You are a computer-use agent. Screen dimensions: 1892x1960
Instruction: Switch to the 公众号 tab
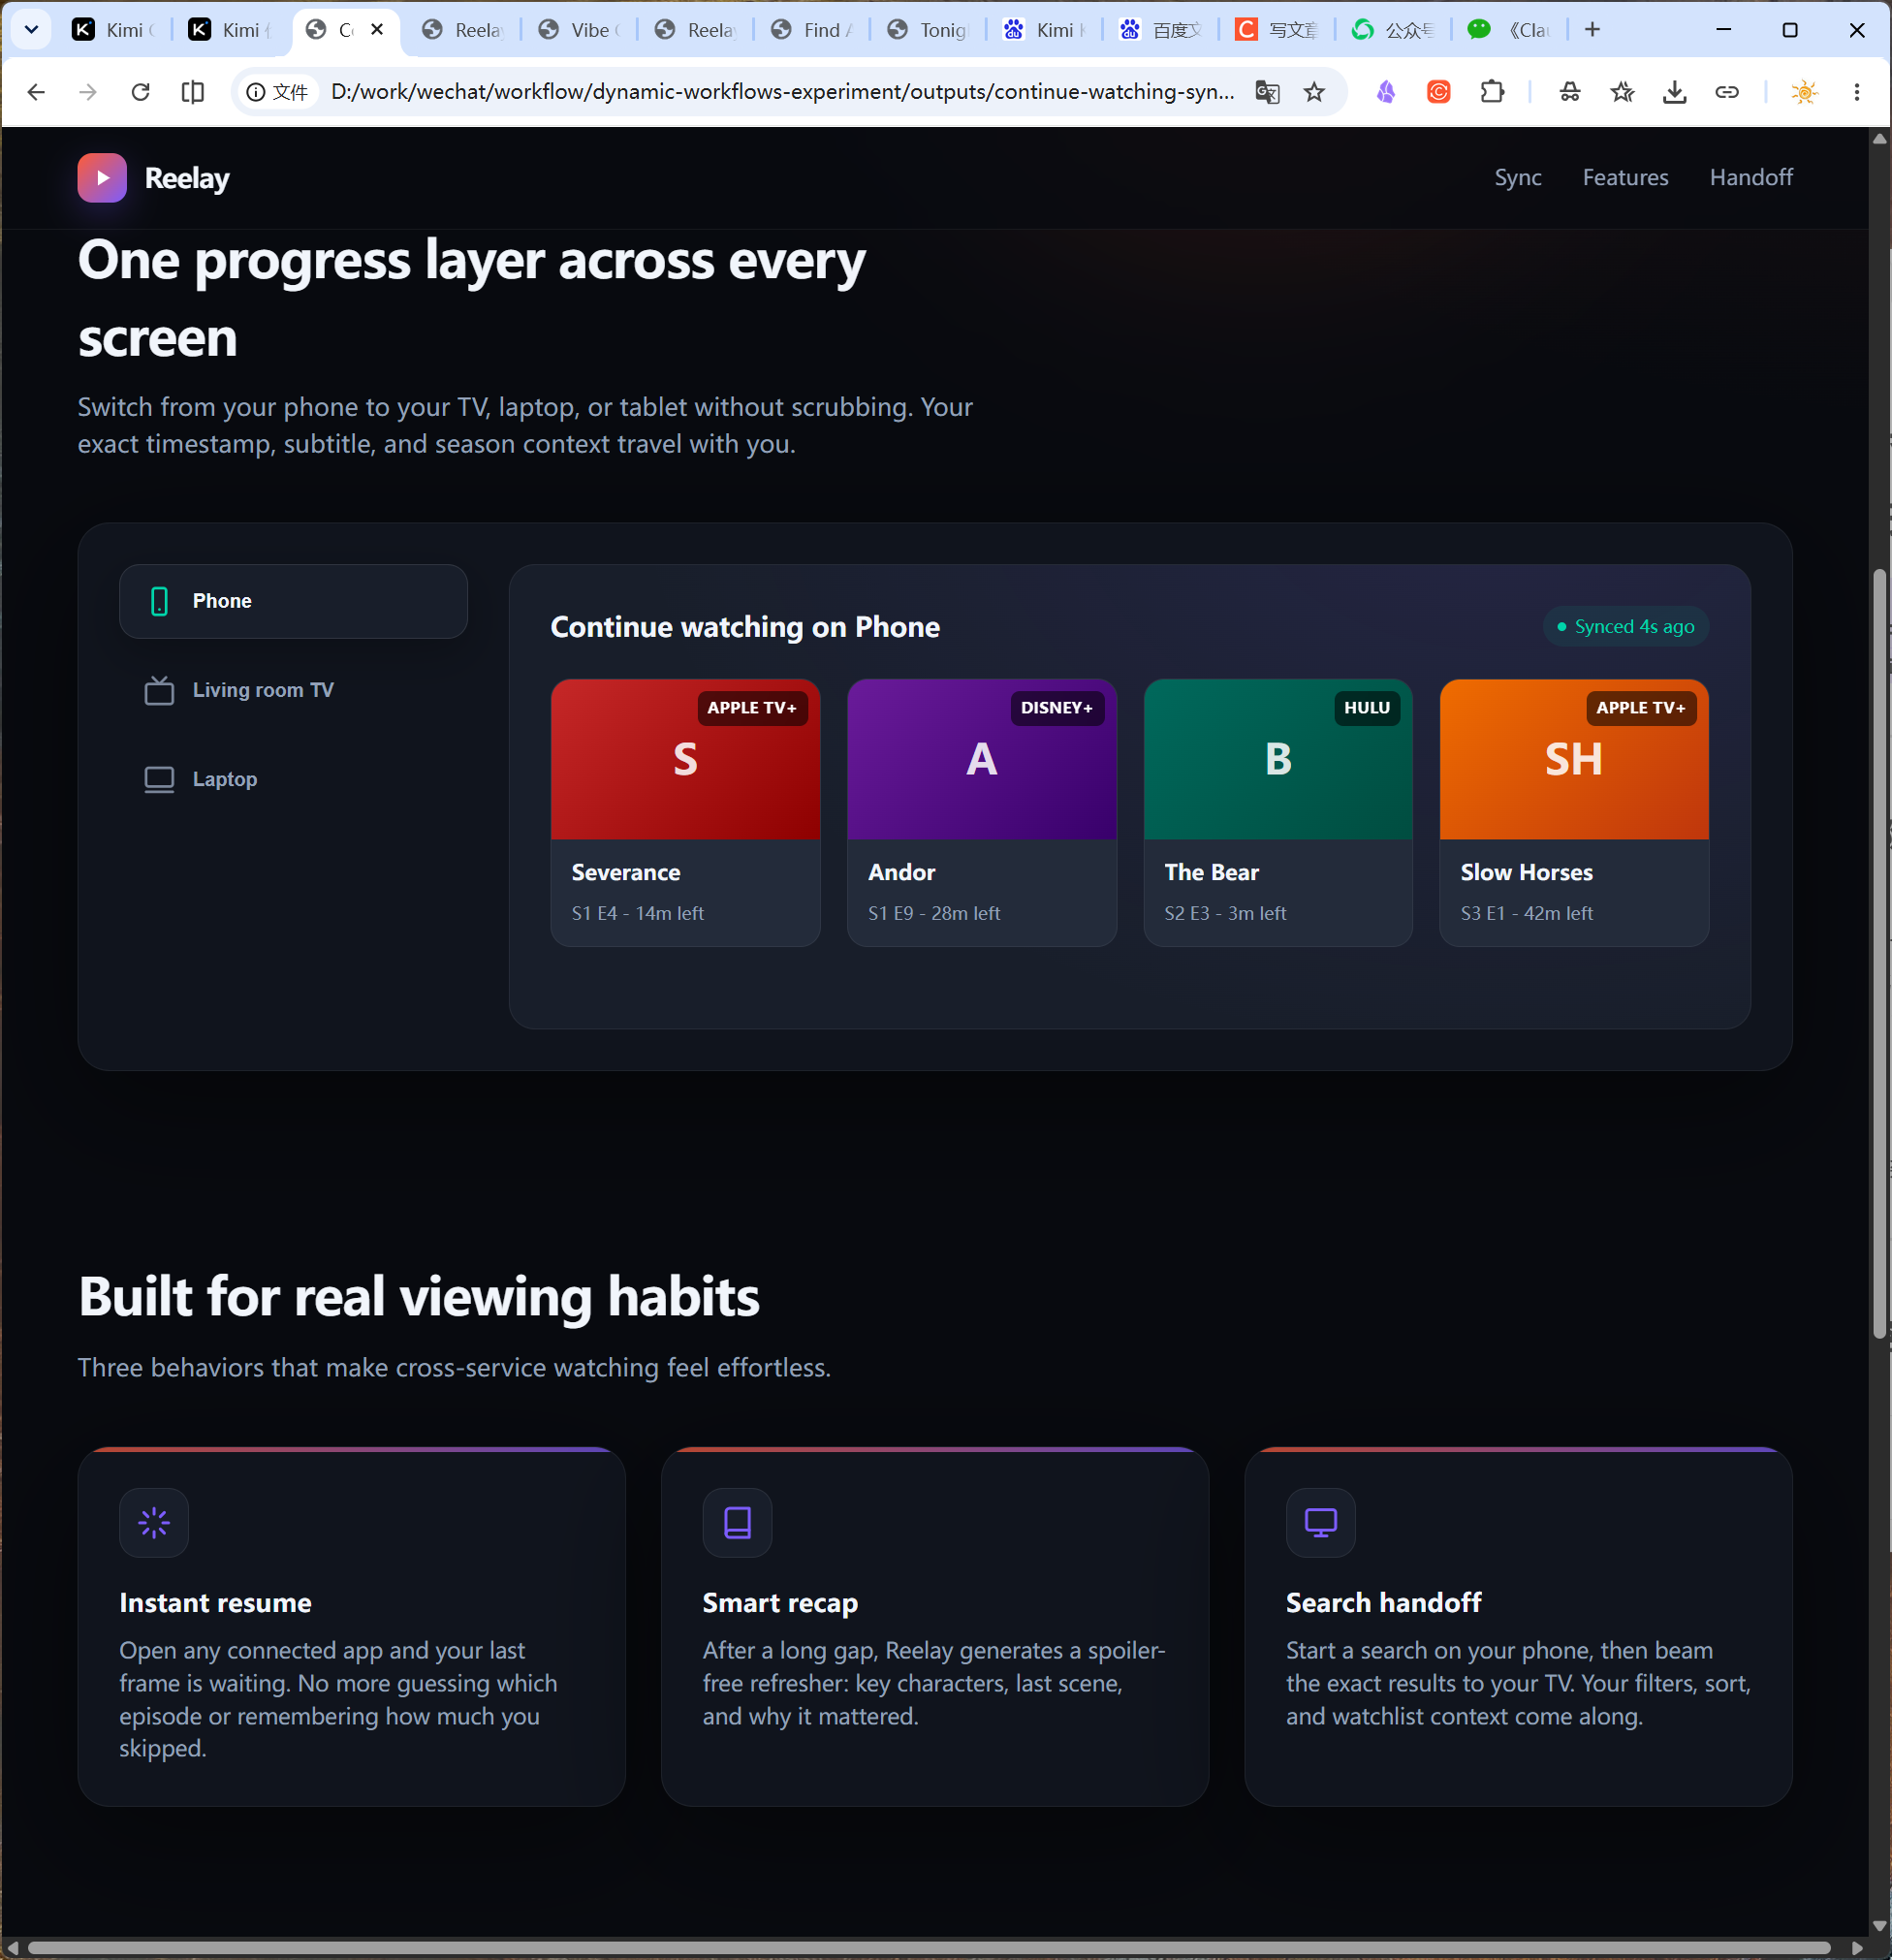pos(1393,30)
